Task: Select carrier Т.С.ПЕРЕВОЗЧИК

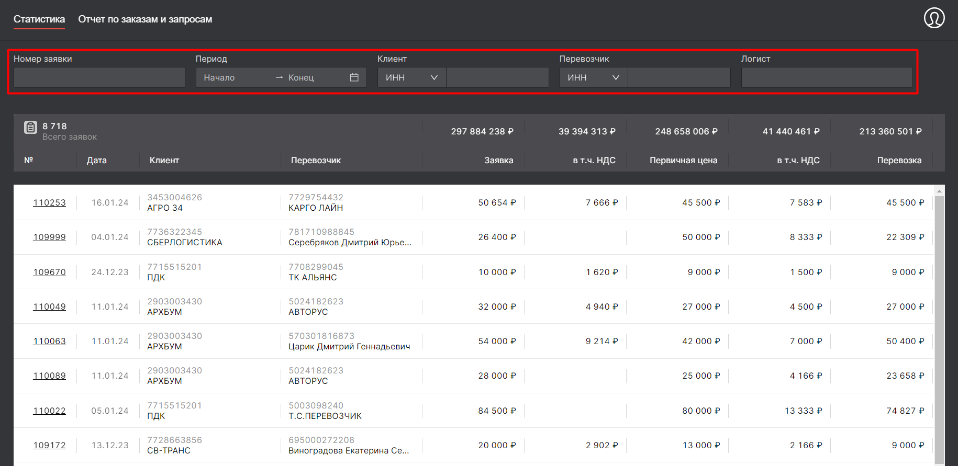Action: point(325,416)
